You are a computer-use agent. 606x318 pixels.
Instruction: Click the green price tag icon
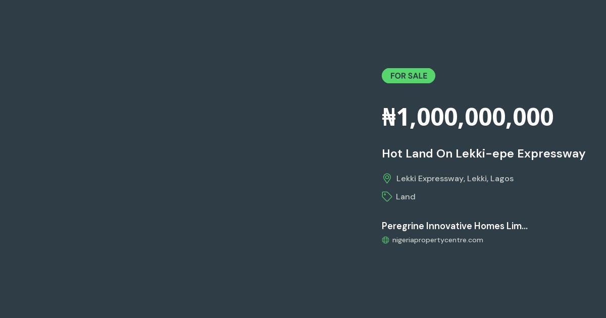(387, 196)
